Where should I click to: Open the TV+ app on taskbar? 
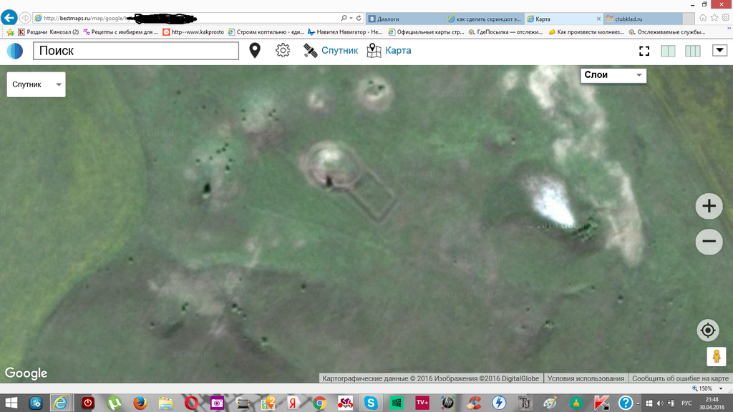point(422,403)
